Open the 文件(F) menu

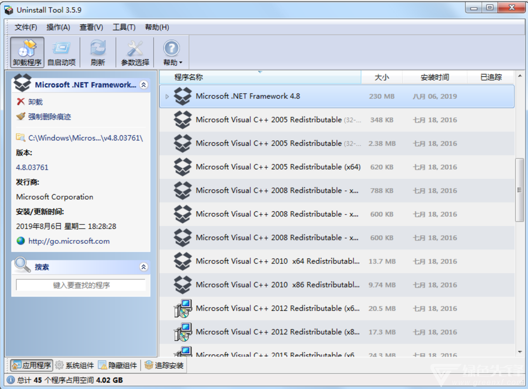tap(26, 27)
